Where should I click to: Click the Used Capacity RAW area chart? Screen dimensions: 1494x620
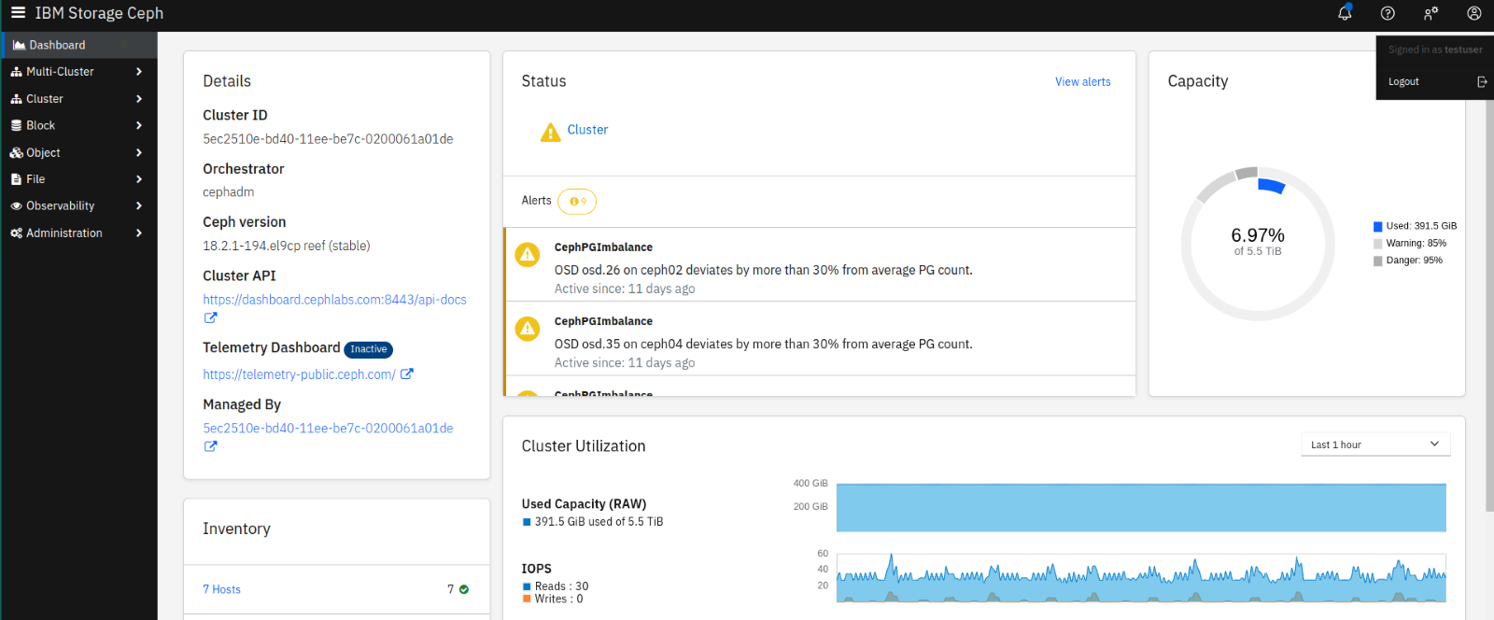tap(1141, 508)
